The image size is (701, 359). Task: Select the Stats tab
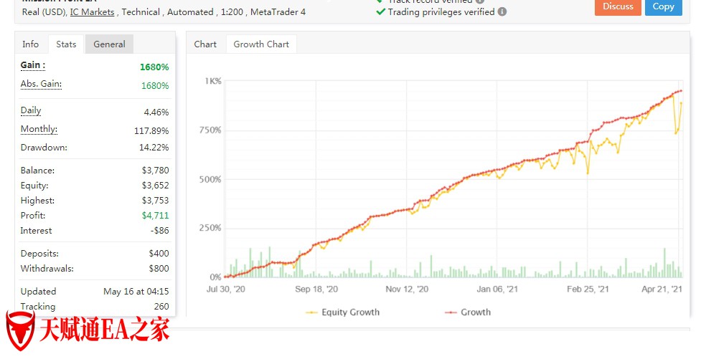pyautogui.click(x=66, y=44)
